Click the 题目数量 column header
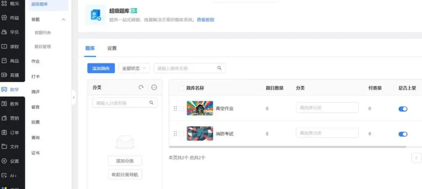Image resolution: width=422 pixels, height=189 pixels. 275,88
